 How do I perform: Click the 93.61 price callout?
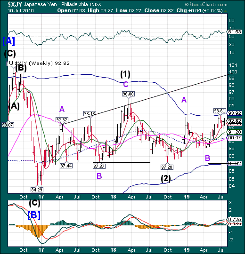[220, 111]
